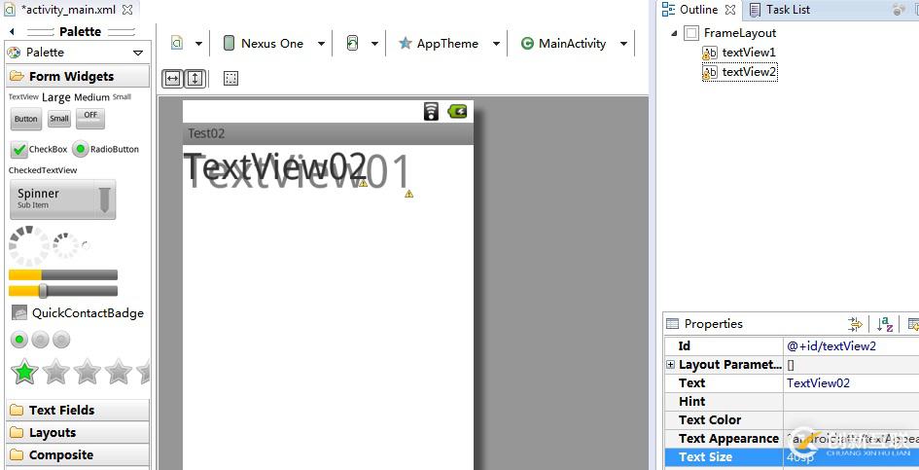Edit the Text value TextView02
The width and height of the screenshot is (919, 470).
(818, 383)
